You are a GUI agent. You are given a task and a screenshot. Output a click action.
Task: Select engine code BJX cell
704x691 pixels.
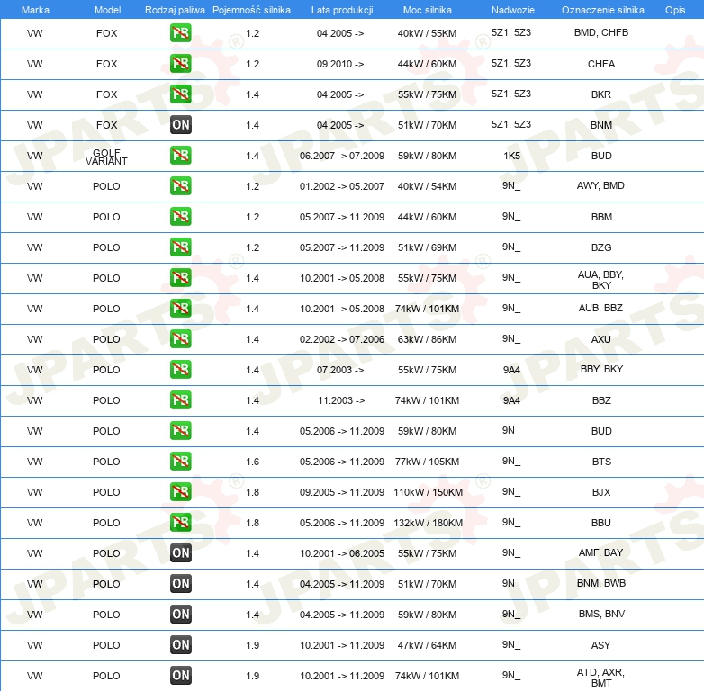tap(601, 492)
